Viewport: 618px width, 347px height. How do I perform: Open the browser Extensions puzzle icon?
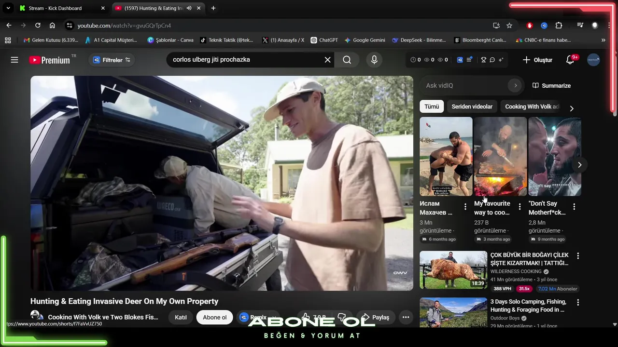559,25
